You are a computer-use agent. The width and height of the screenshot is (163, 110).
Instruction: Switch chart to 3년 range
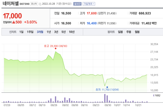coord(56,32)
